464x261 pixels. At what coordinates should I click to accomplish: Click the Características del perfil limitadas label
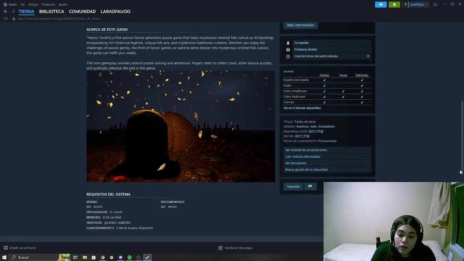[316, 56]
